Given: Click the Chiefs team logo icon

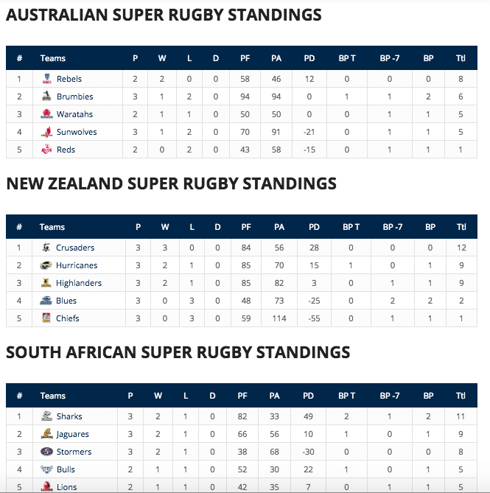Looking at the screenshot, I should [46, 318].
